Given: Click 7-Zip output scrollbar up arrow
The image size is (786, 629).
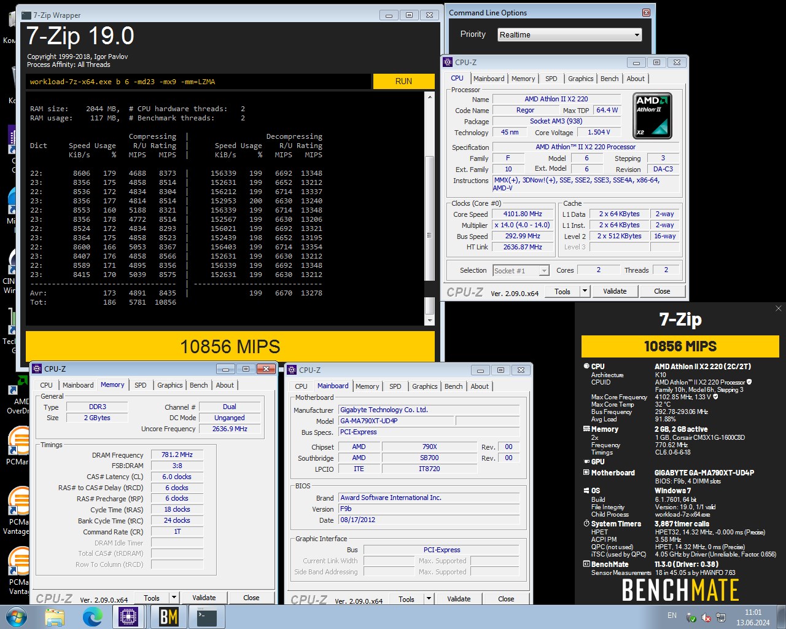Looking at the screenshot, I should 429,98.
